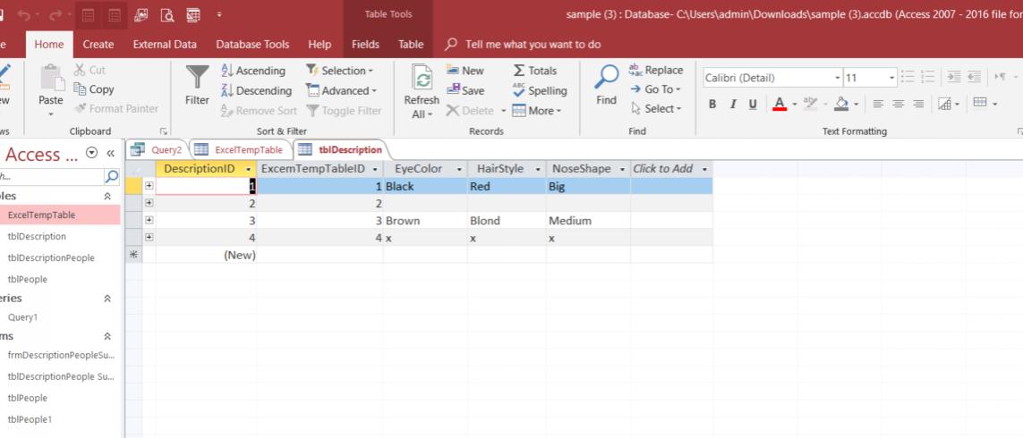
Task: Open EyeColor column filter dropdown
Action: click(459, 169)
